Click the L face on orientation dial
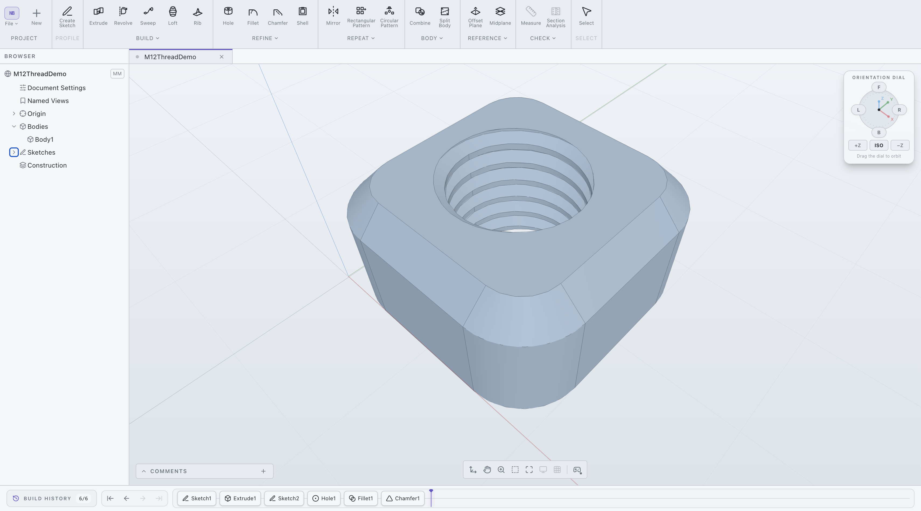Screen dimensions: 921x511 pyautogui.click(x=858, y=110)
